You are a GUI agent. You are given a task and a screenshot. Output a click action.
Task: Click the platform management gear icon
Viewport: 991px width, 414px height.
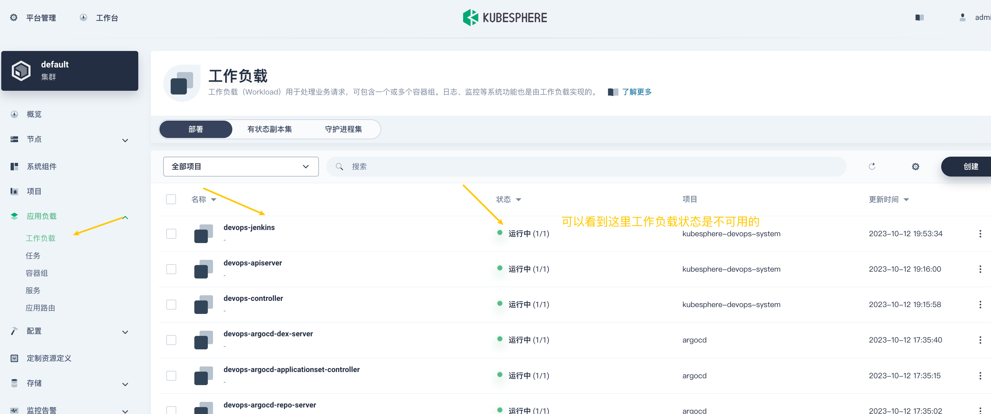point(14,18)
